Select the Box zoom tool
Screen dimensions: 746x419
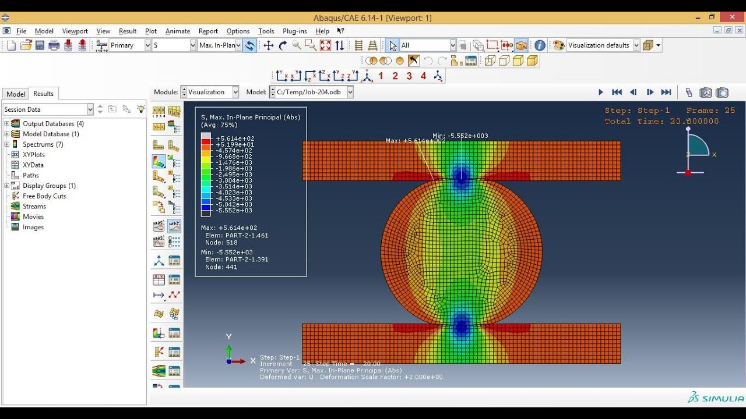tap(311, 45)
